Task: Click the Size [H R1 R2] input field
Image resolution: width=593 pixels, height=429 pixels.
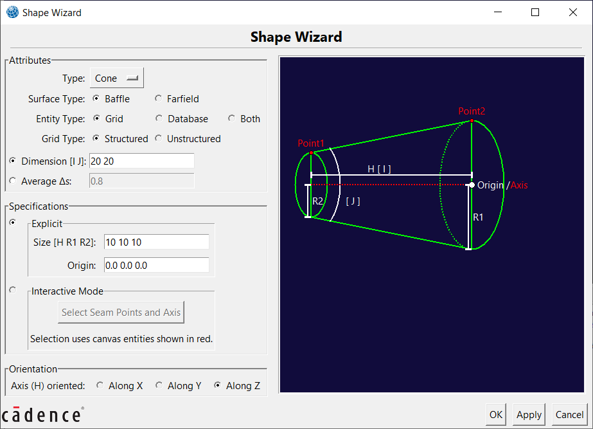Action: [x=156, y=242]
